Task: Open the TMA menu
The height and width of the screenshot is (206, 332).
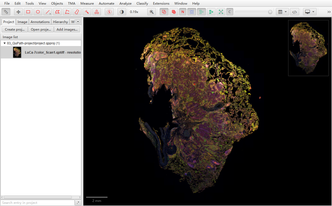Action: [72, 3]
